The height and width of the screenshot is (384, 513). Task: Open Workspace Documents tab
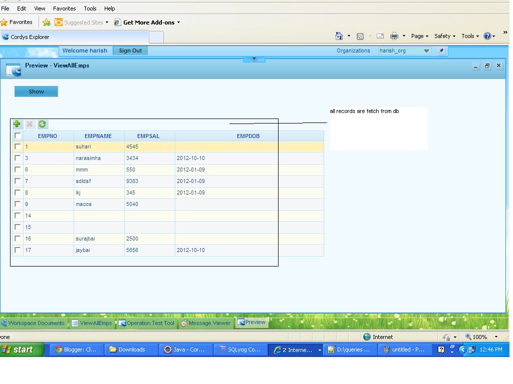[33, 323]
